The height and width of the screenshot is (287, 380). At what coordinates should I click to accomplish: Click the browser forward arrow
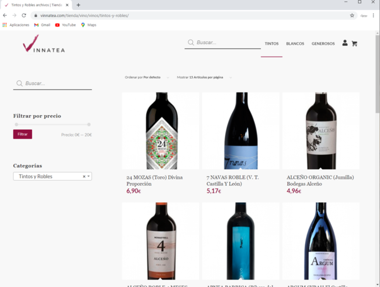(x=14, y=16)
